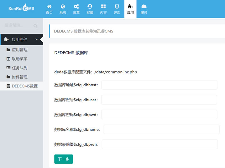Screen dimensions: 225x168
Task: Click the 下一步 button
Action: click(64, 159)
